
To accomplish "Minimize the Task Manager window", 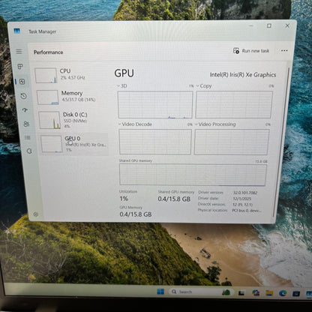I will (251, 25).
